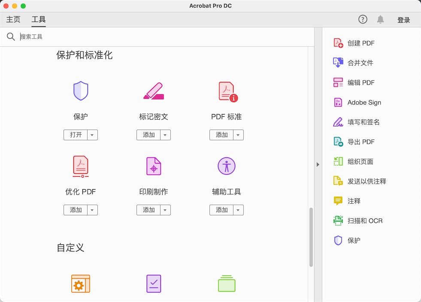421x302 pixels.
Task: Expand dropdown arrow next to 保护 打开
Action: coord(92,135)
